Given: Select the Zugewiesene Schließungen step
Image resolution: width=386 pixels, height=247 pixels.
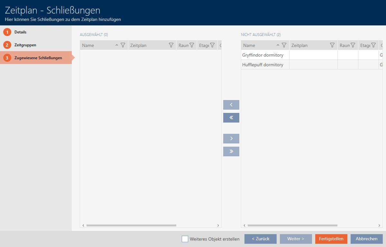Looking at the screenshot, I should pos(38,58).
